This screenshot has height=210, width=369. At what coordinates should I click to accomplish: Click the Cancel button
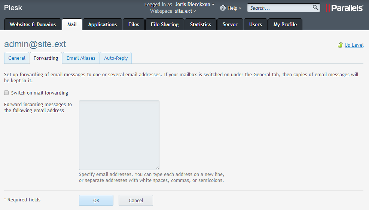pyautogui.click(x=136, y=200)
